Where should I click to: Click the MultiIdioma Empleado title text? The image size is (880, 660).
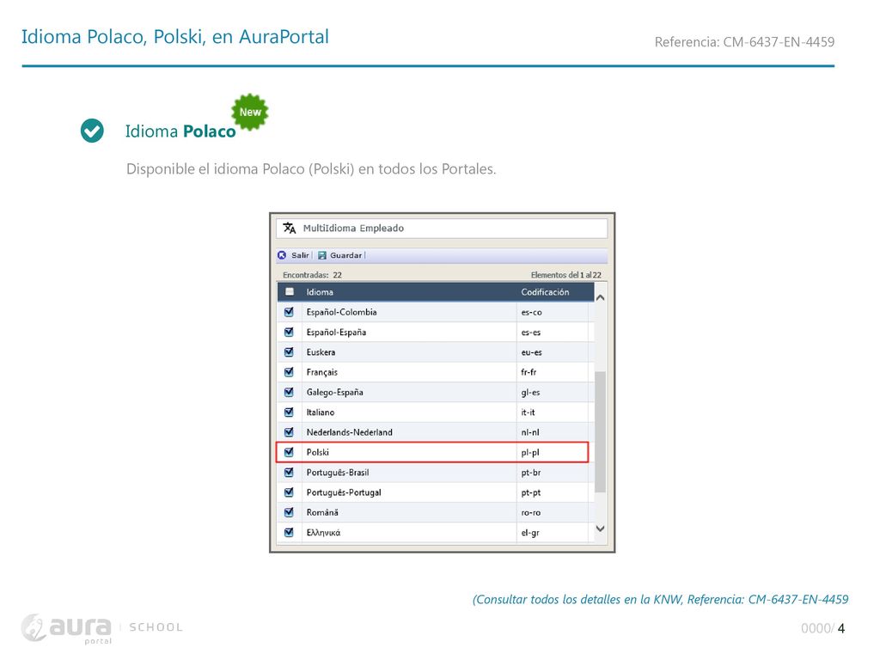click(353, 228)
